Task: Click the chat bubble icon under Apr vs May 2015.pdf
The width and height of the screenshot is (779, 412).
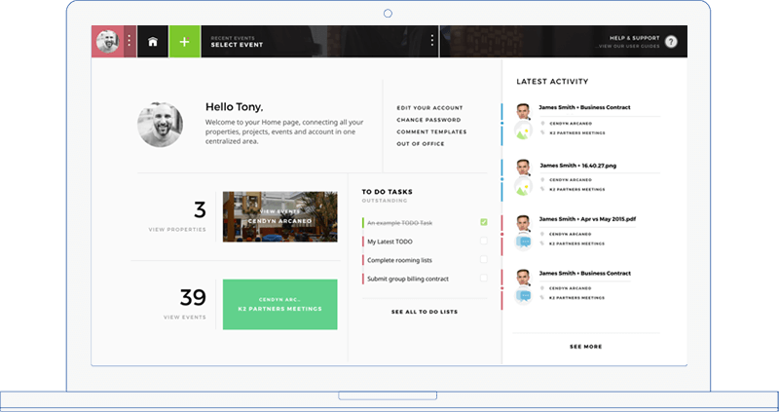Action: coord(523,242)
